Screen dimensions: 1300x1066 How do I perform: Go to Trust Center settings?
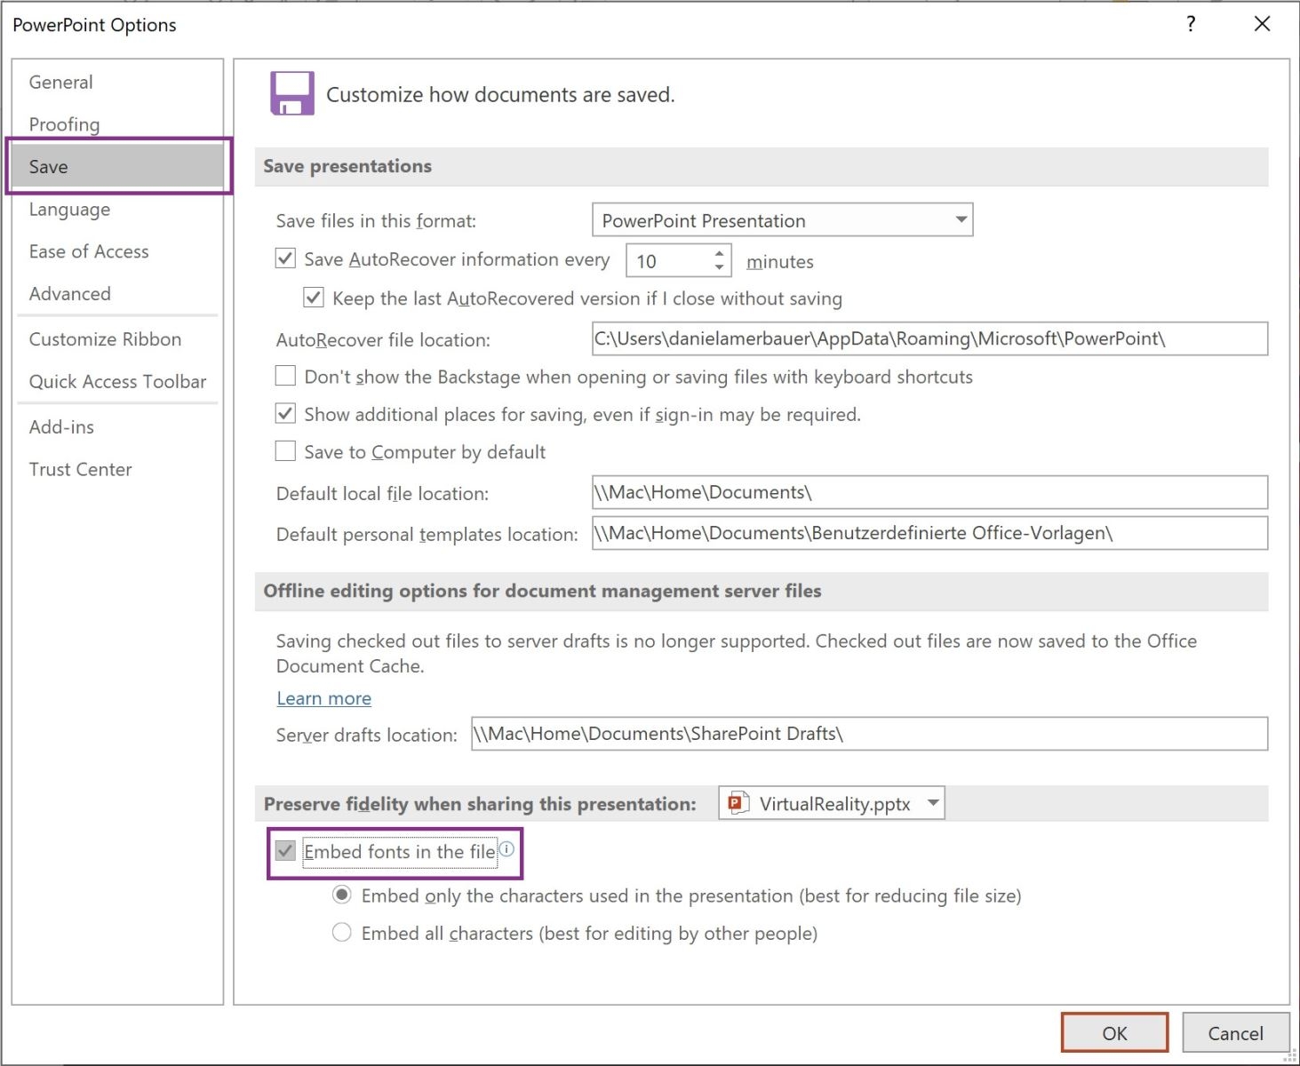(80, 469)
